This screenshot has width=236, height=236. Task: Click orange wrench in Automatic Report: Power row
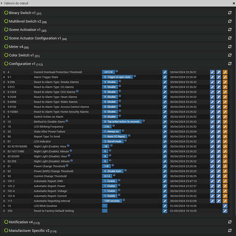pyautogui.click(x=225, y=186)
